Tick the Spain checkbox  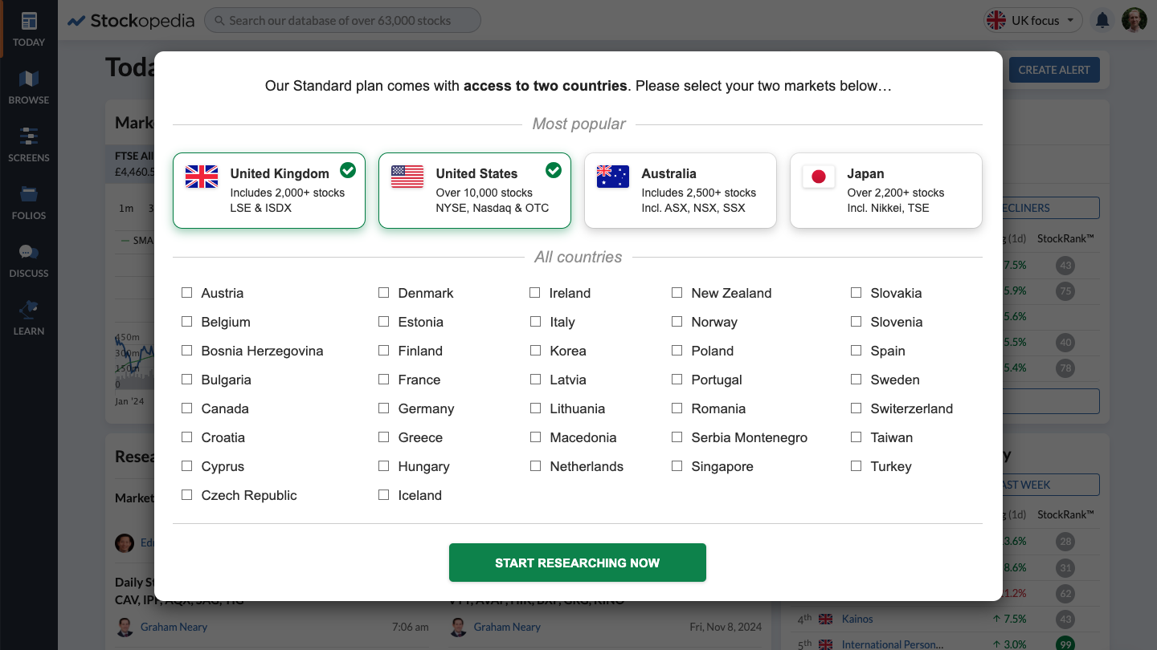click(856, 351)
